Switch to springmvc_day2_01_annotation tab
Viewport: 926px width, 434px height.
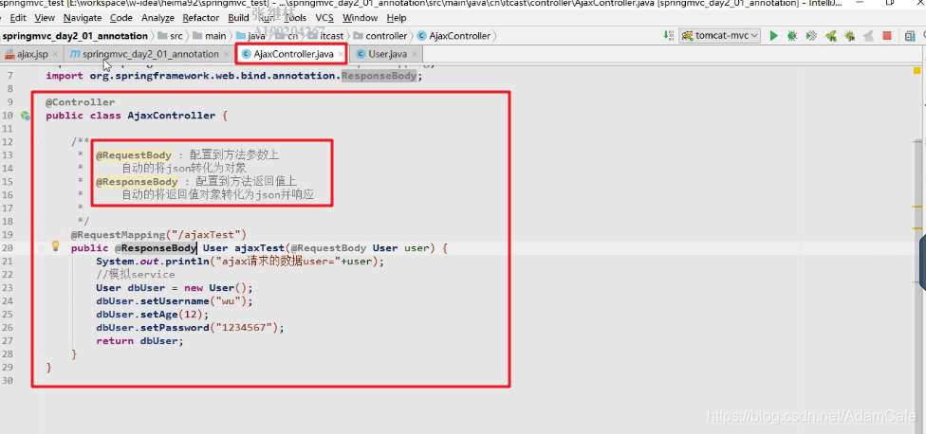pyautogui.click(x=150, y=54)
